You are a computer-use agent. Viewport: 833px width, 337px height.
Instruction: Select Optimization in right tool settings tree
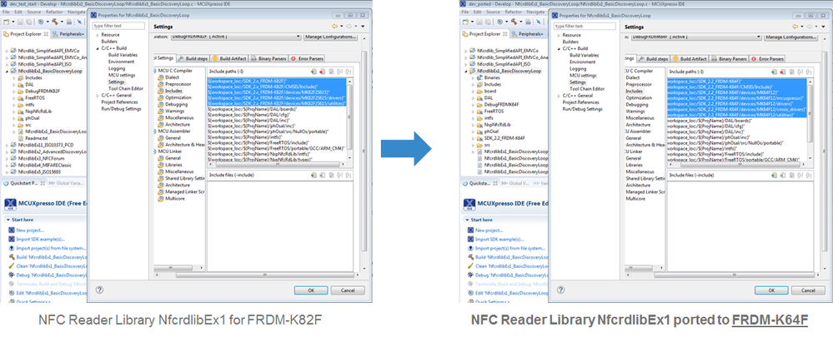pos(639,98)
